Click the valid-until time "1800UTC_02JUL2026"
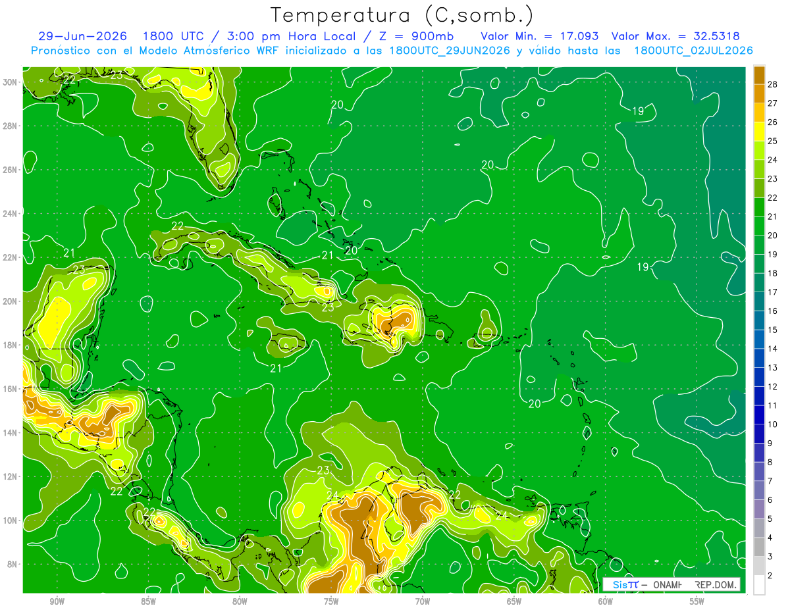 693,51
